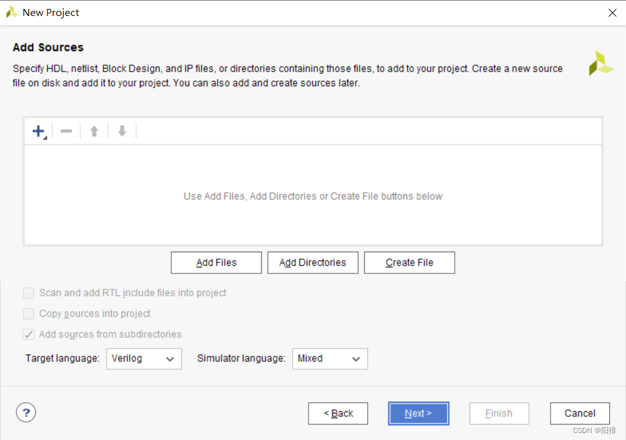This screenshot has width=626, height=440.
Task: Go to previous step with Back
Action: pos(338,413)
